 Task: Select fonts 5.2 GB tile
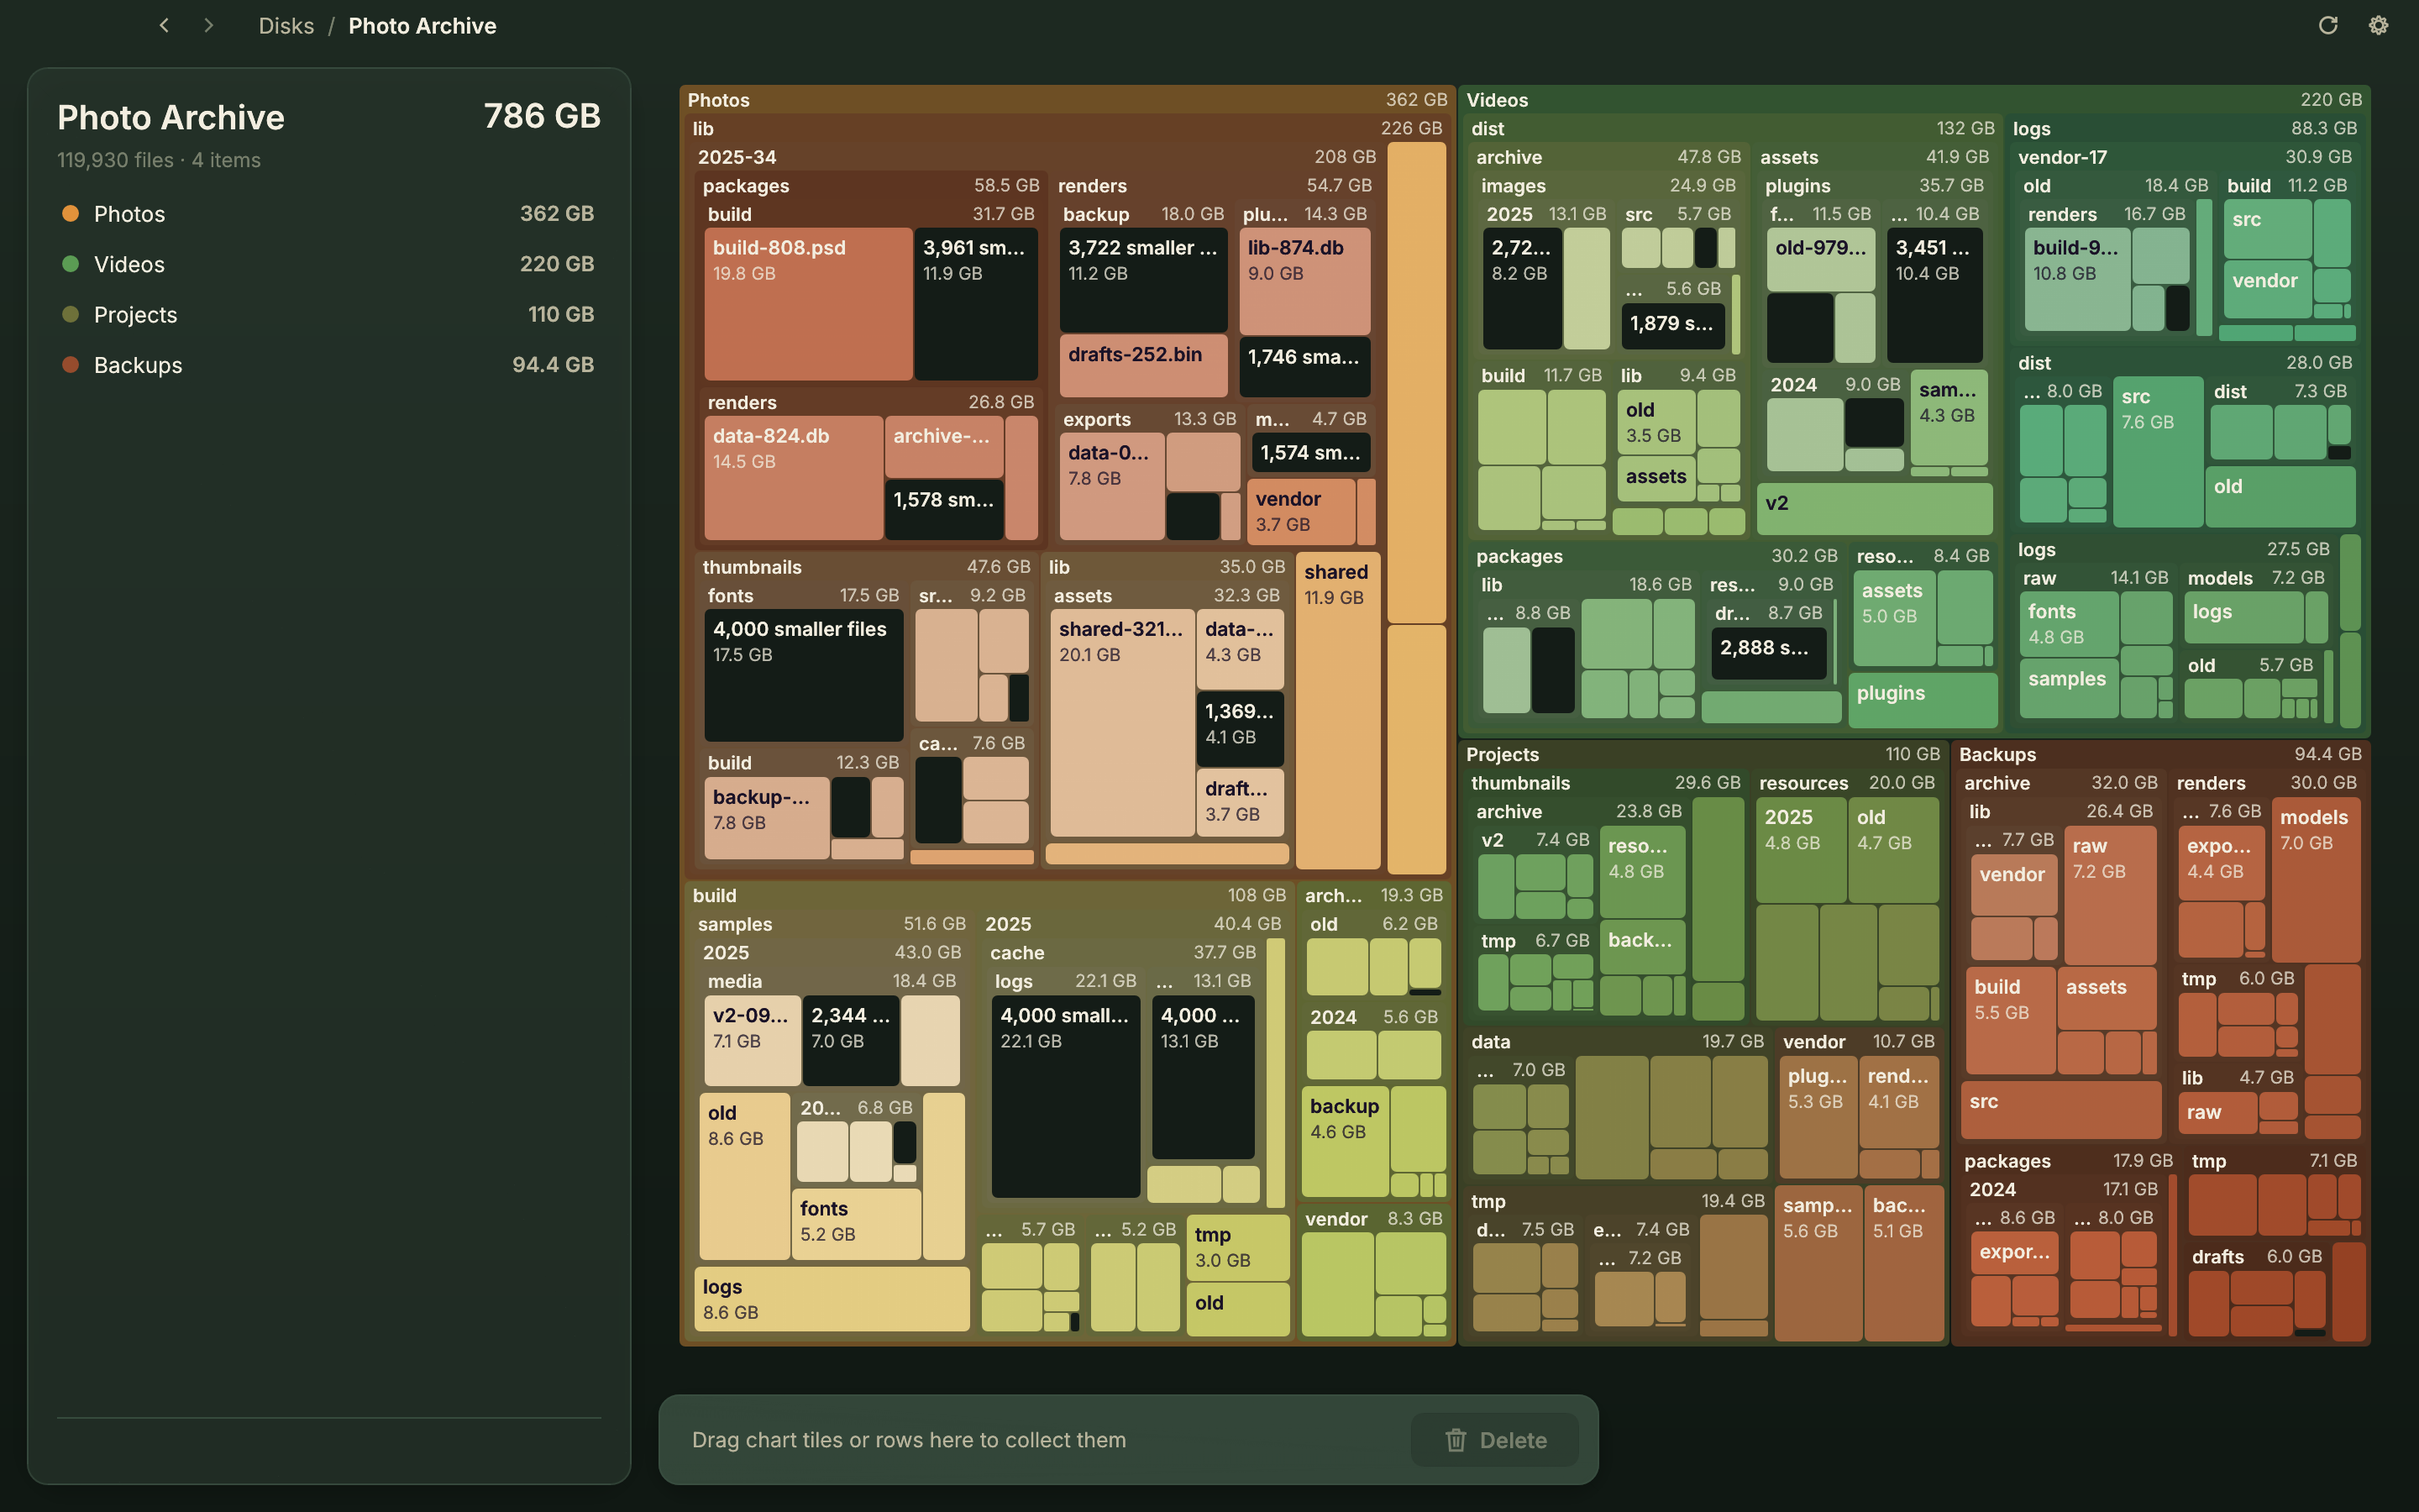click(857, 1224)
